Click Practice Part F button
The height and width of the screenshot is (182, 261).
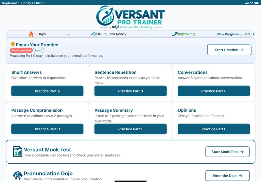(214, 129)
